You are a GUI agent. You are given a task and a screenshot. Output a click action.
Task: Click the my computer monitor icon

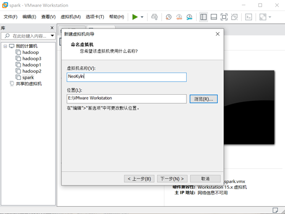[12, 46]
